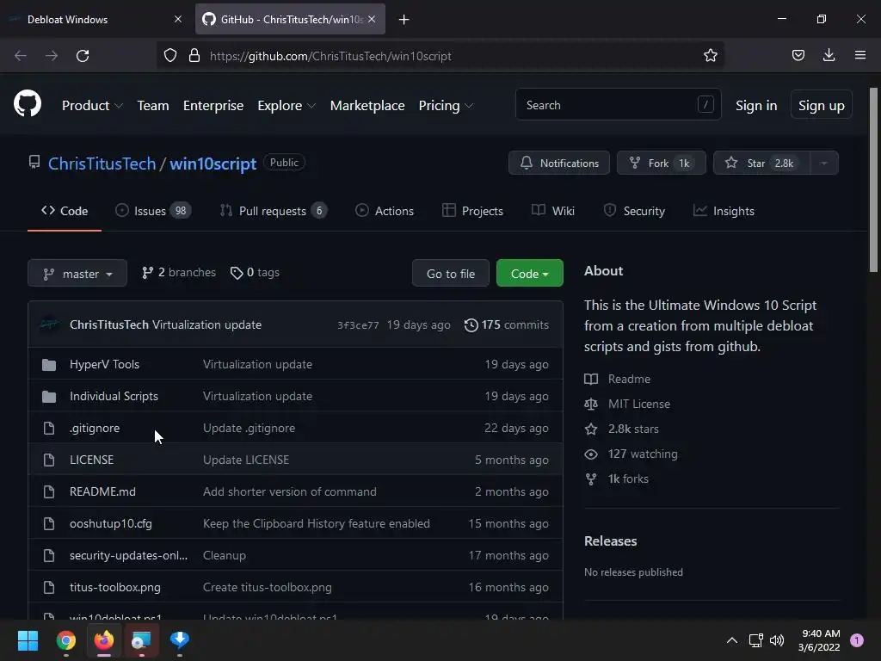
Task: Open the Insights tab
Action: click(x=724, y=211)
